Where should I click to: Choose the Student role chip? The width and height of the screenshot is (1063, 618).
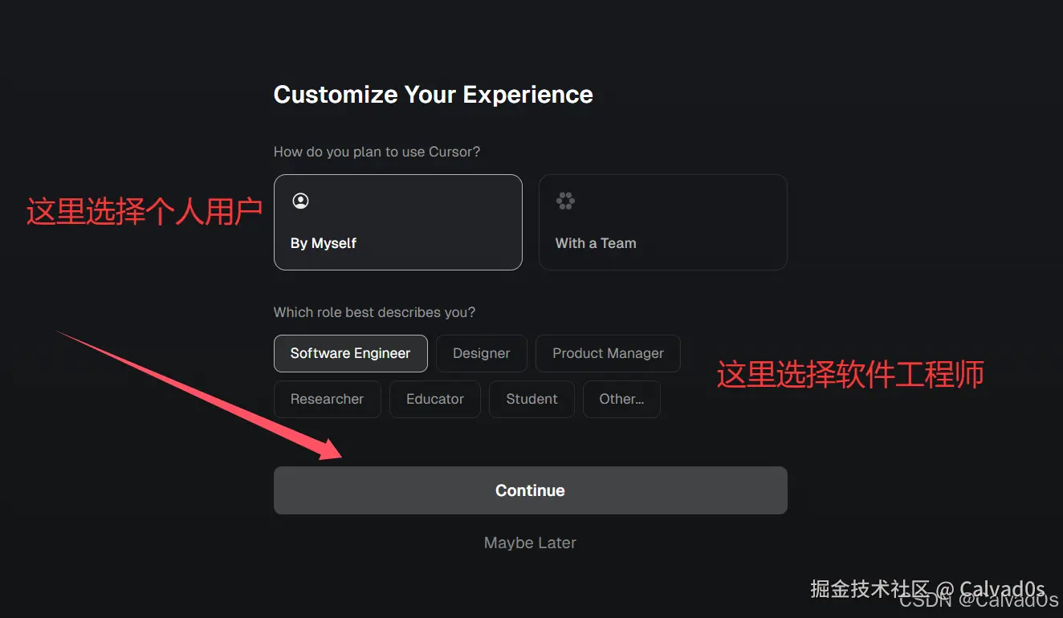tap(531, 399)
